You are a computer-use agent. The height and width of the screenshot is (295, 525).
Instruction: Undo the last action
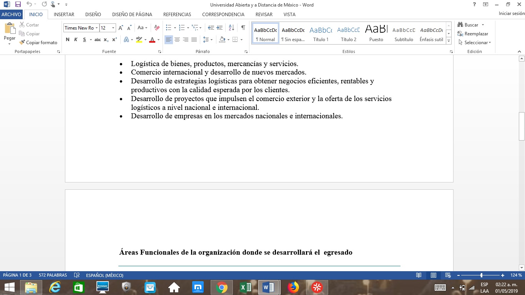[x=29, y=5]
